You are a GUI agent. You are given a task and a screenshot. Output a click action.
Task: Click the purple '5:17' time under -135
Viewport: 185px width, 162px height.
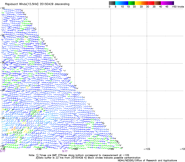[2, 151]
